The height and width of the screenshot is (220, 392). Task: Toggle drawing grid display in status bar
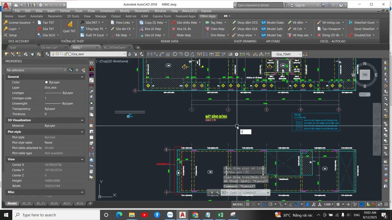[x=247, y=204]
